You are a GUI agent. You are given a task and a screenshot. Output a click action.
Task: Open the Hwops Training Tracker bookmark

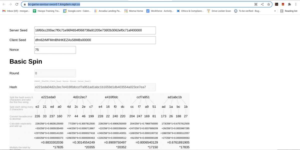coord(46,11)
